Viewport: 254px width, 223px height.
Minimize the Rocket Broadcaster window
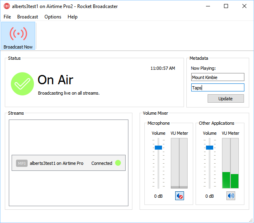(x=208, y=6)
